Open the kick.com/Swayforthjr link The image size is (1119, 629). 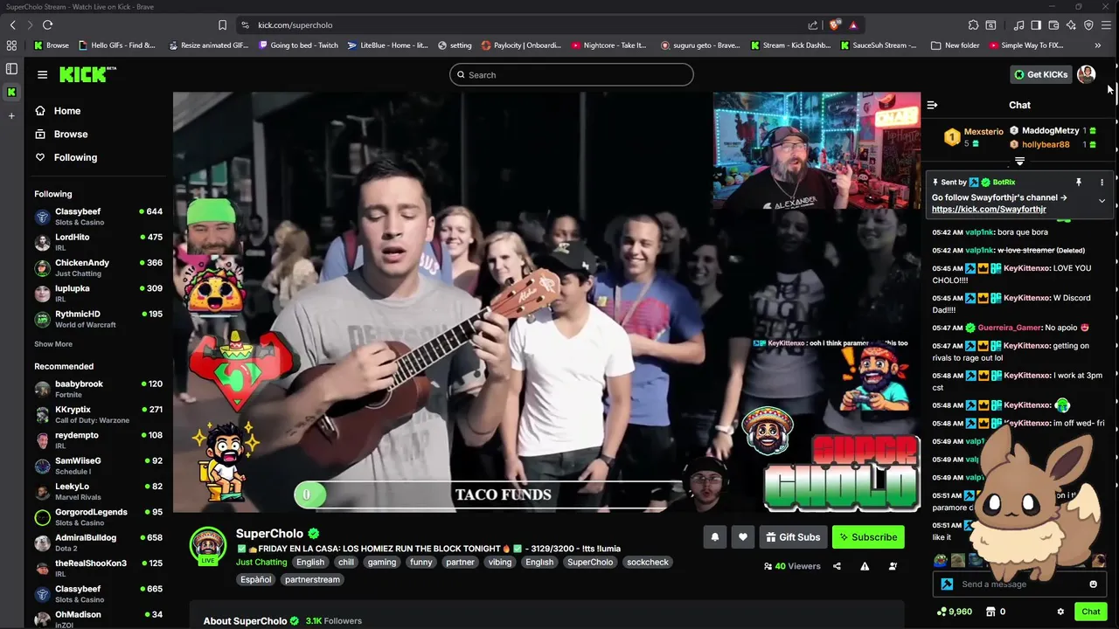click(x=989, y=209)
